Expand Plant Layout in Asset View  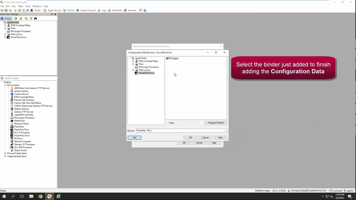pyautogui.click(x=5, y=34)
